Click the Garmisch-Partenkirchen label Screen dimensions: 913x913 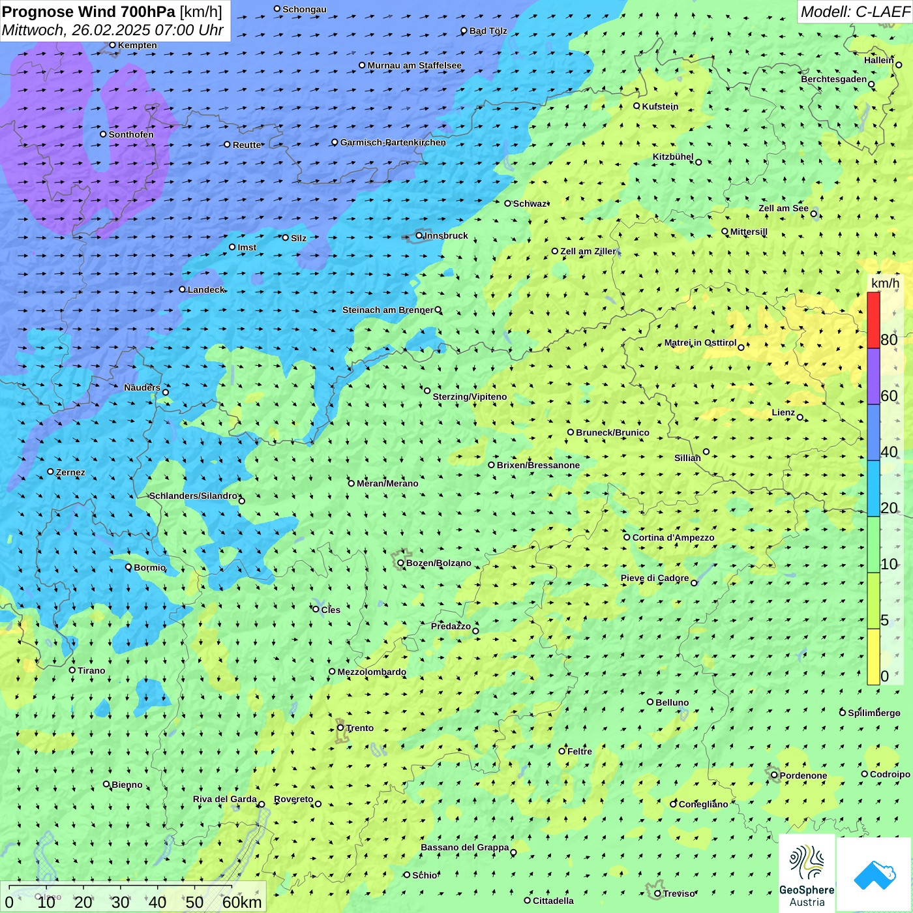point(393,142)
